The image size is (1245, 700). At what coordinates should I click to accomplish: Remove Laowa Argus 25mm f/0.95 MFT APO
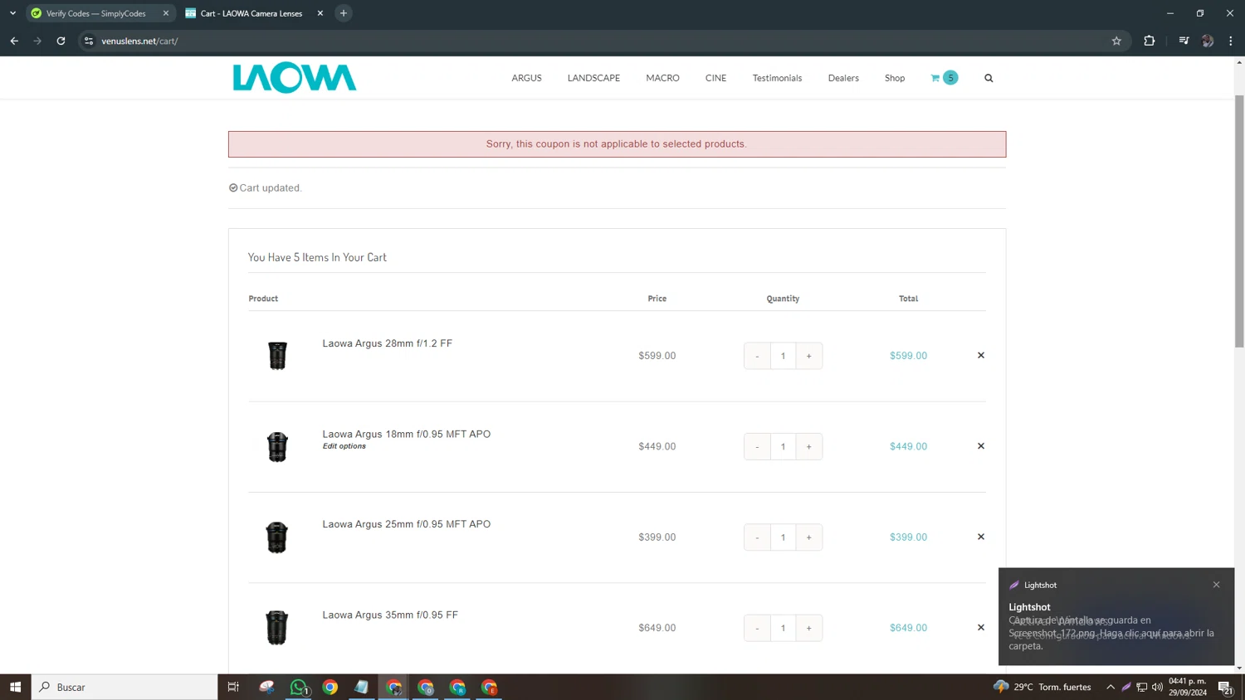click(981, 537)
